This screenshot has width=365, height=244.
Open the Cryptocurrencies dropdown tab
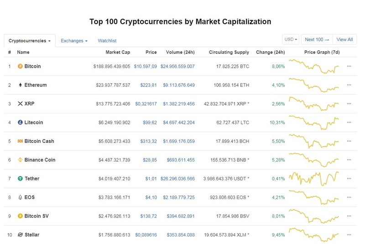click(x=30, y=41)
